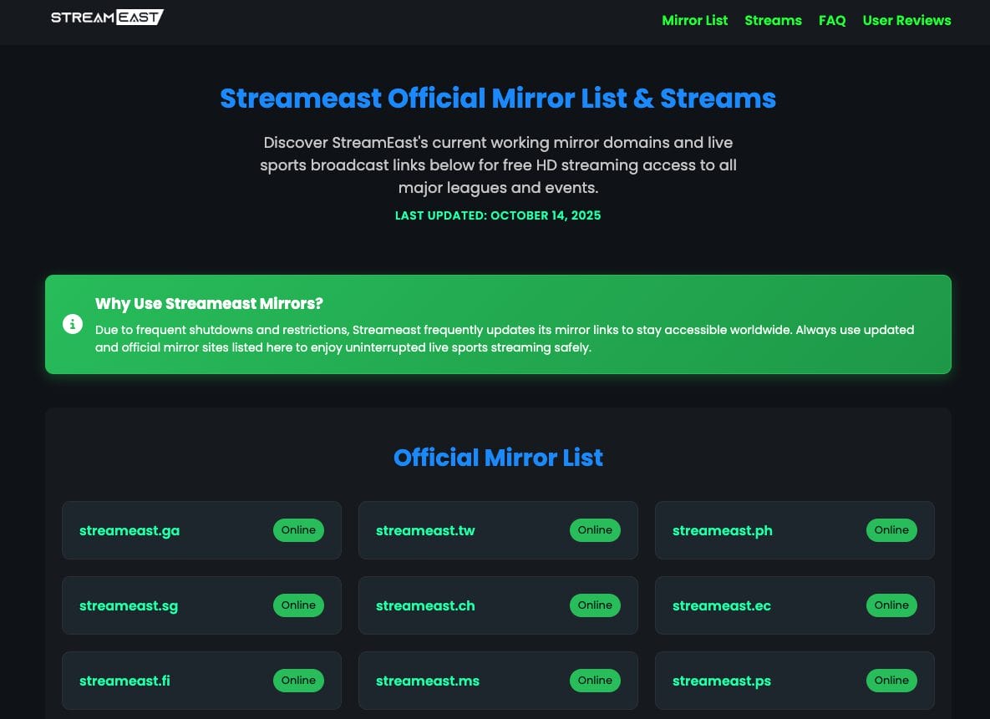Click Online badge for streameast.ch
Image resolution: width=990 pixels, height=719 pixels.
point(595,605)
